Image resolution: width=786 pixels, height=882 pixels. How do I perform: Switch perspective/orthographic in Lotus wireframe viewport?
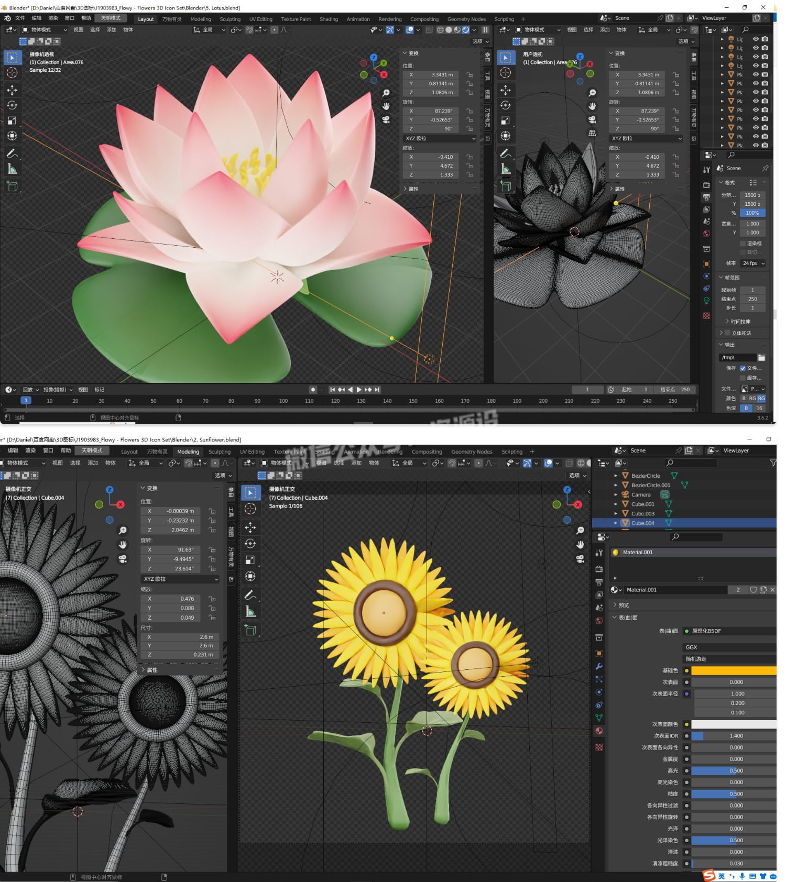(592, 133)
